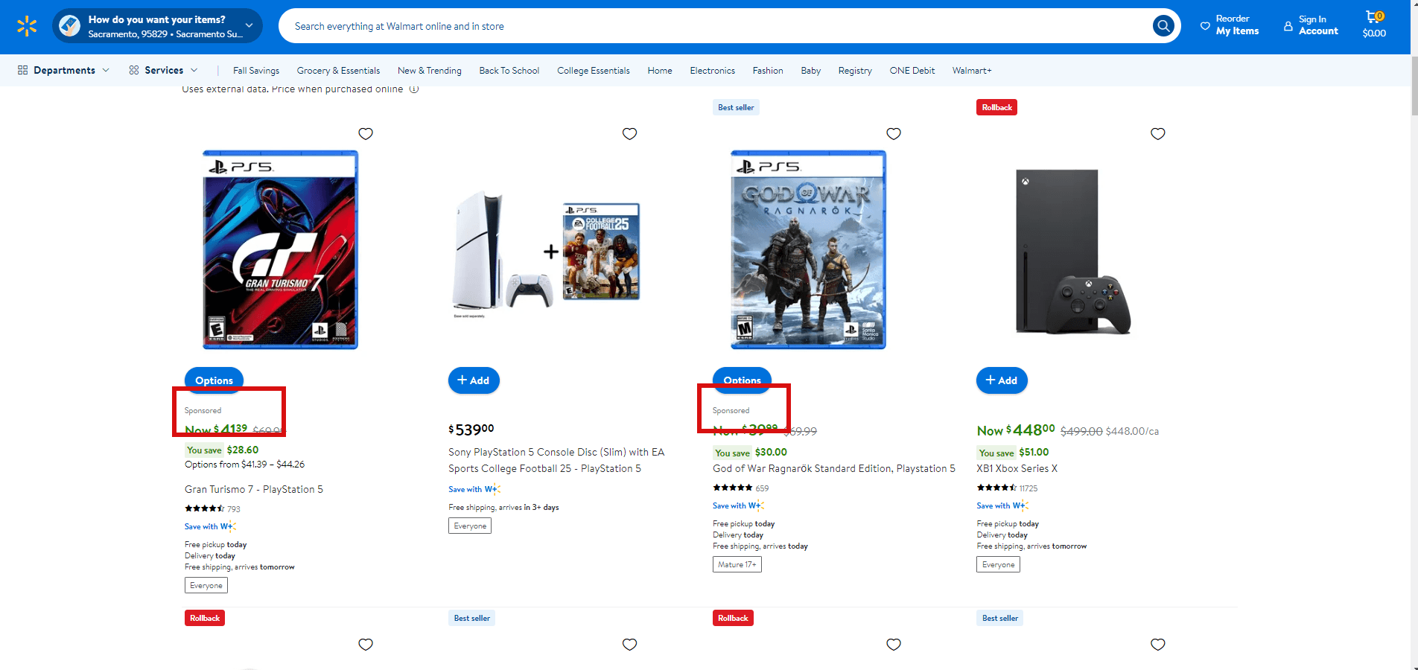1418x670 pixels.
Task: Click the 11725 reviews rating for Xbox
Action: click(1007, 488)
